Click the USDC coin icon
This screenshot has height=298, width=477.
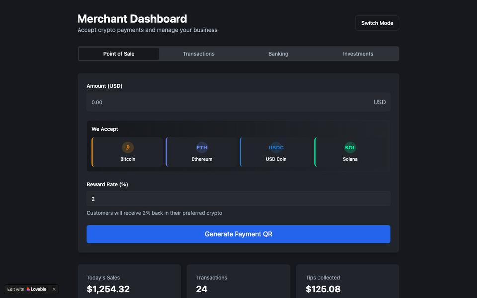(x=276, y=148)
